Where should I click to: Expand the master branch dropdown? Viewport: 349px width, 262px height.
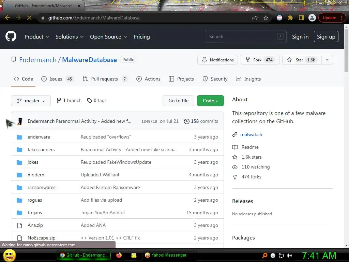coord(31,101)
